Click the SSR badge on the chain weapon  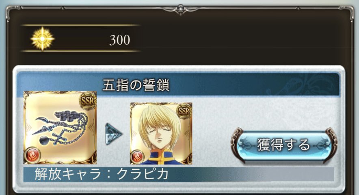coord(88,101)
